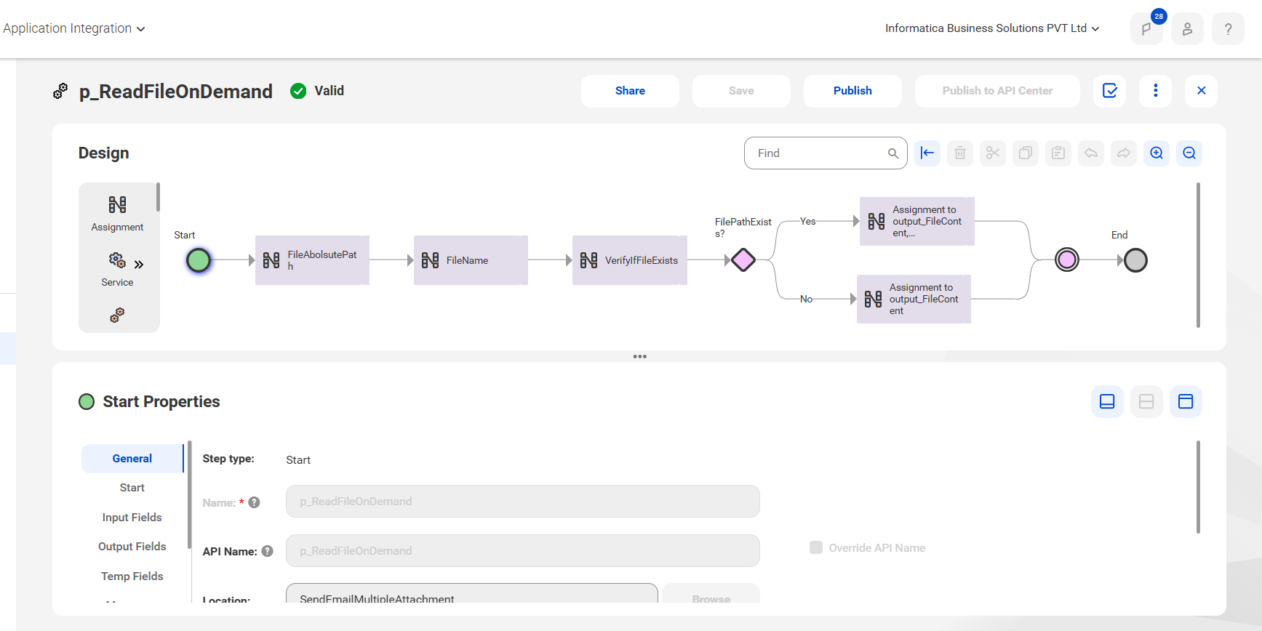Zoom in on the design canvas
The image size is (1262, 631).
click(x=1157, y=153)
